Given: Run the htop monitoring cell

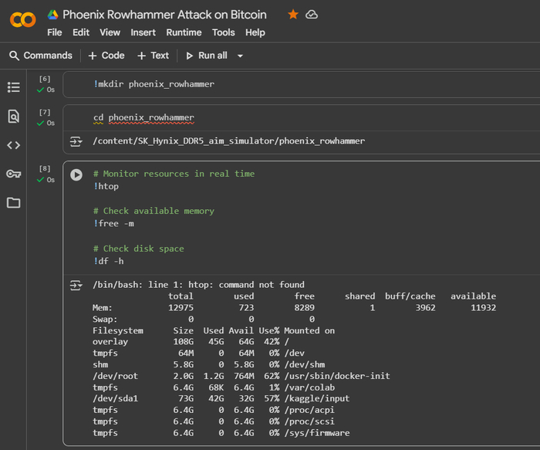Looking at the screenshot, I should coord(76,174).
